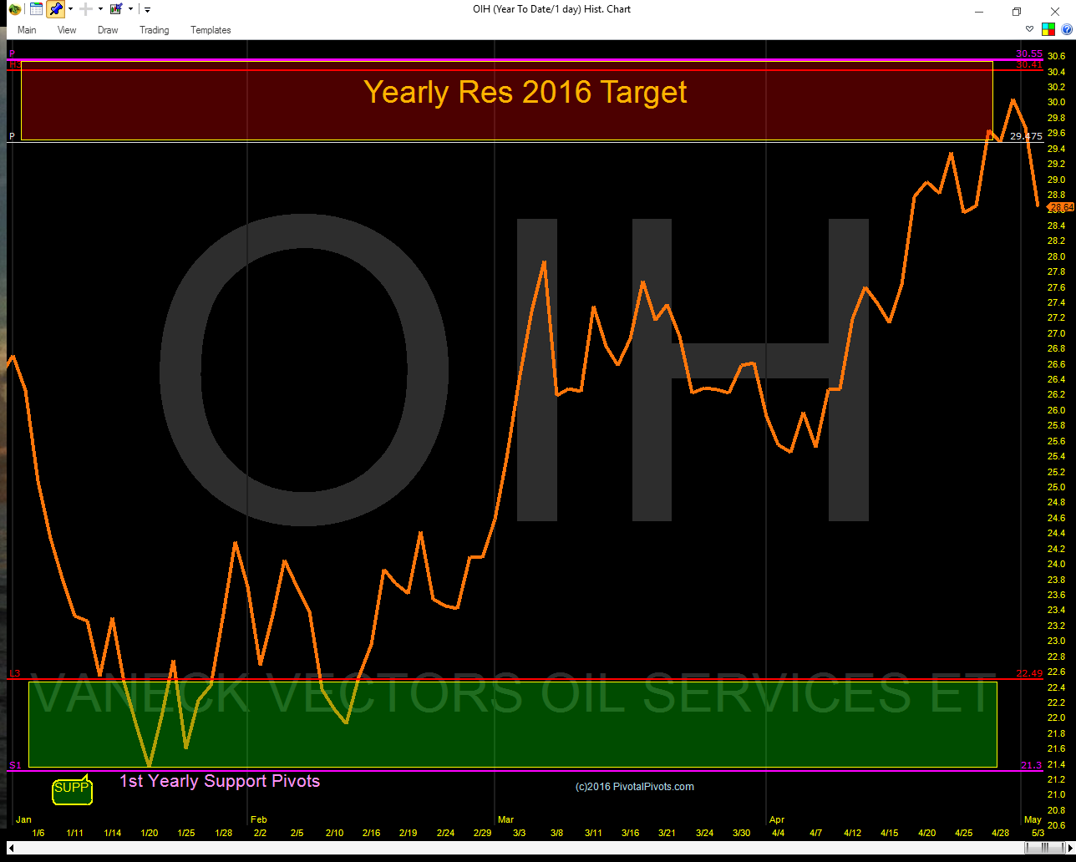Click the S1 line marker label
This screenshot has height=862, width=1076.
click(14, 766)
